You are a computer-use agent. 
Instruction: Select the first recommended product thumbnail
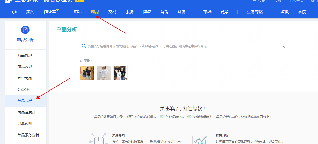[87, 73]
